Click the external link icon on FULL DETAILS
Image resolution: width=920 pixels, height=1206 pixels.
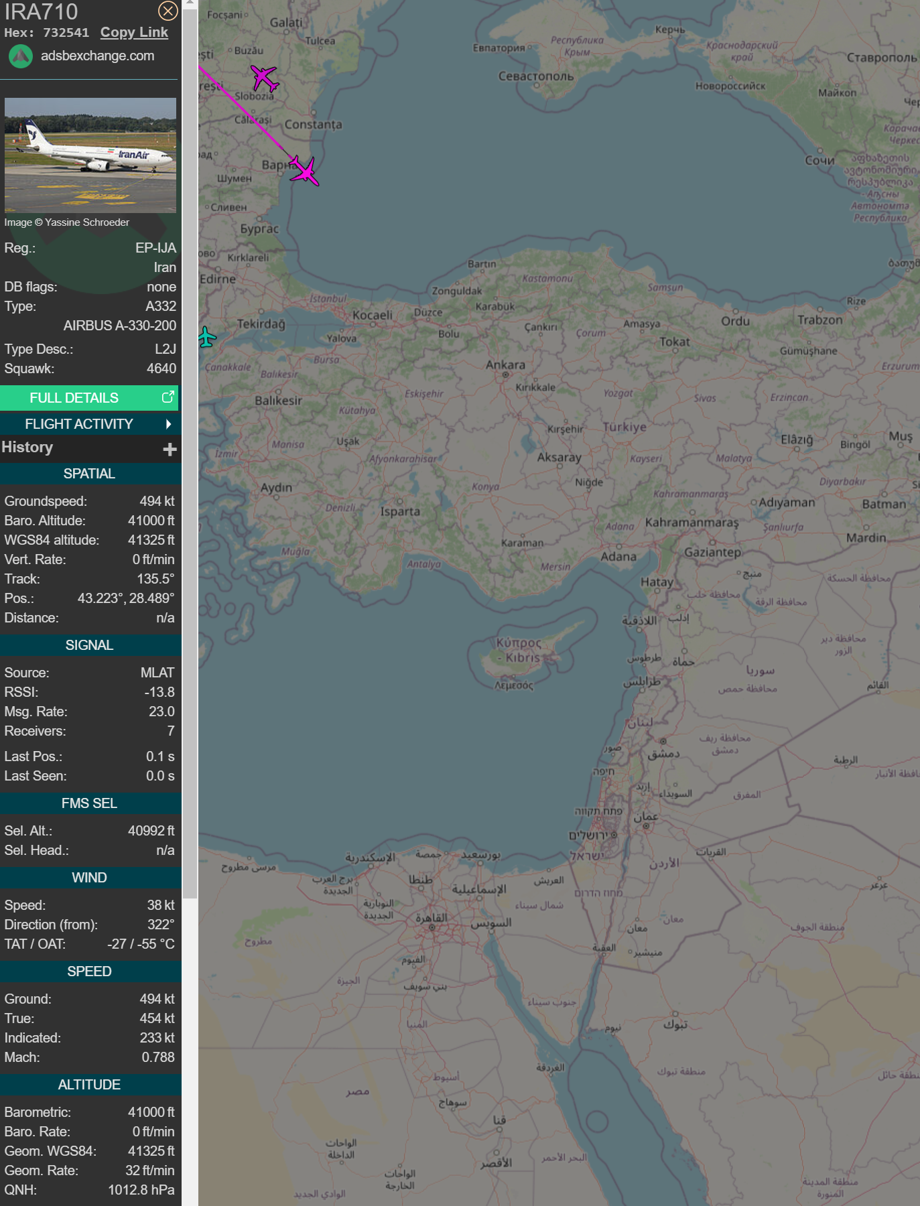pos(168,397)
